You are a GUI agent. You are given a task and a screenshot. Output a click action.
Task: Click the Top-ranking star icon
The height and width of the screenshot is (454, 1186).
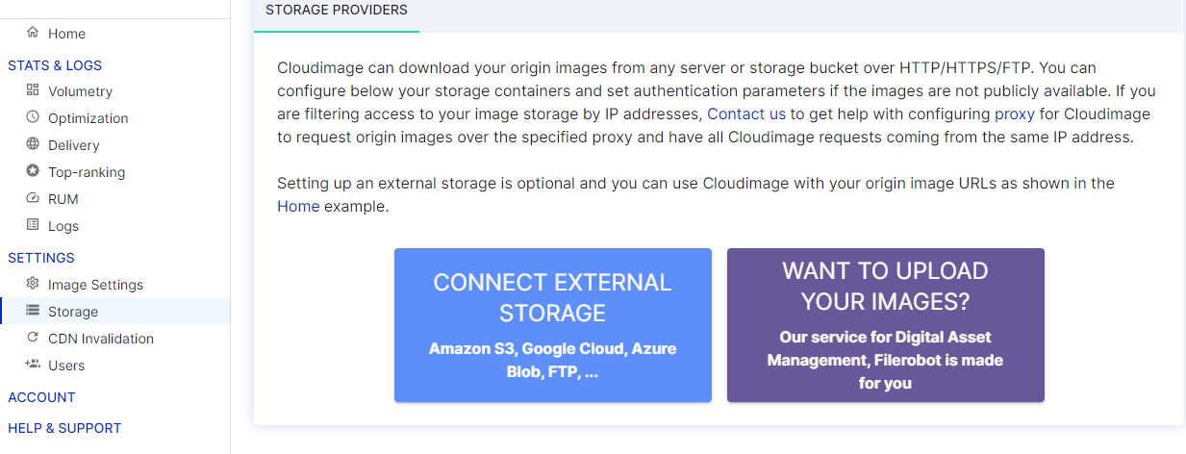[34, 171]
